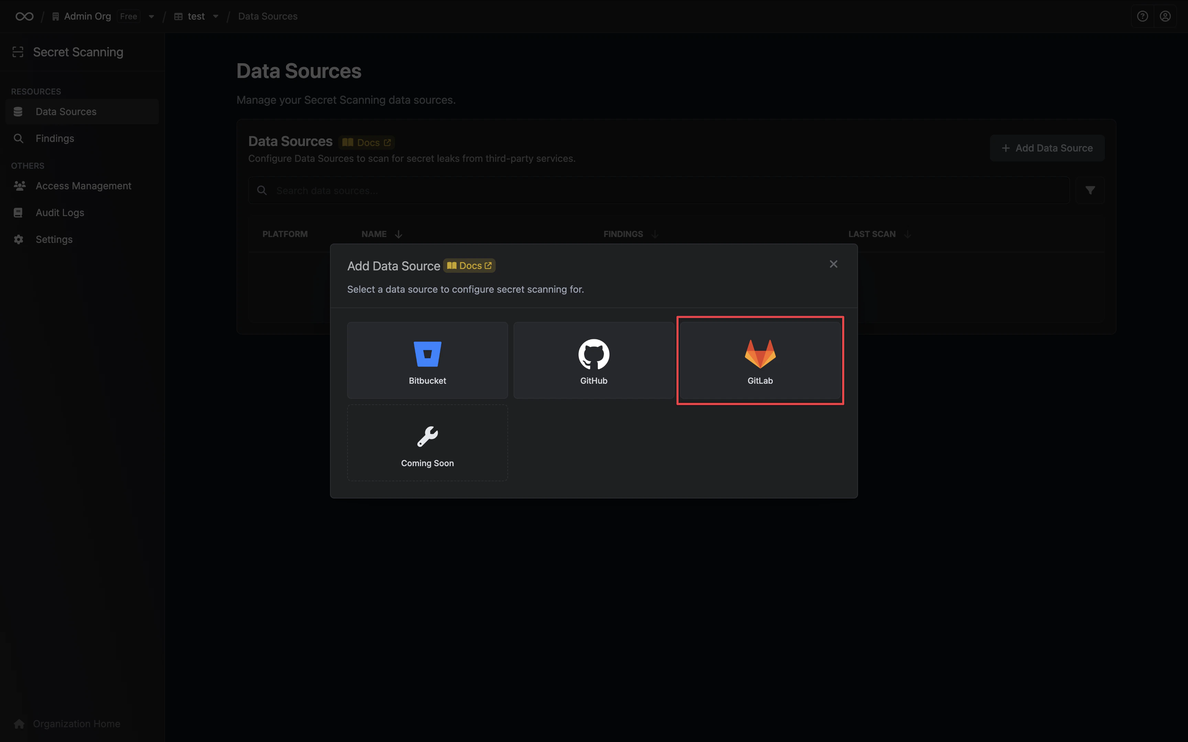Click the Data Sources database icon

18,111
